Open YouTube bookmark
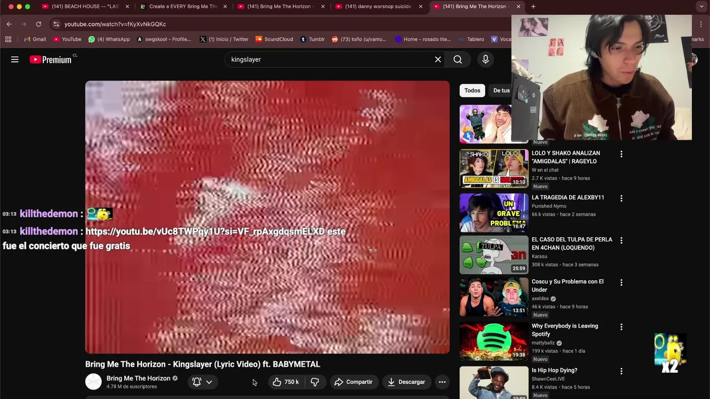 (67, 39)
